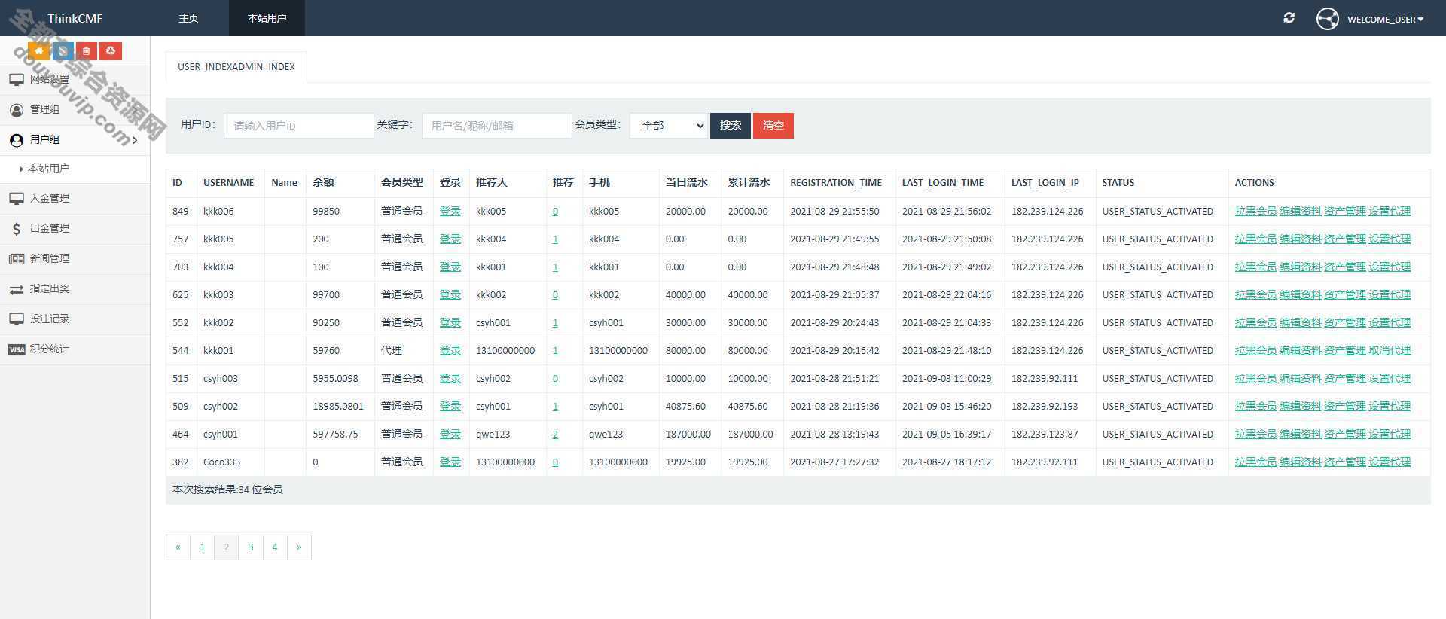
Task: Select the USER_INDEXADMIN_INDEX tab
Action: click(x=236, y=66)
